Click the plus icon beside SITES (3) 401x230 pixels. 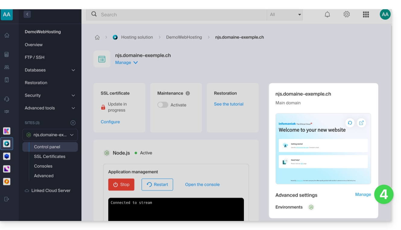tap(73, 123)
